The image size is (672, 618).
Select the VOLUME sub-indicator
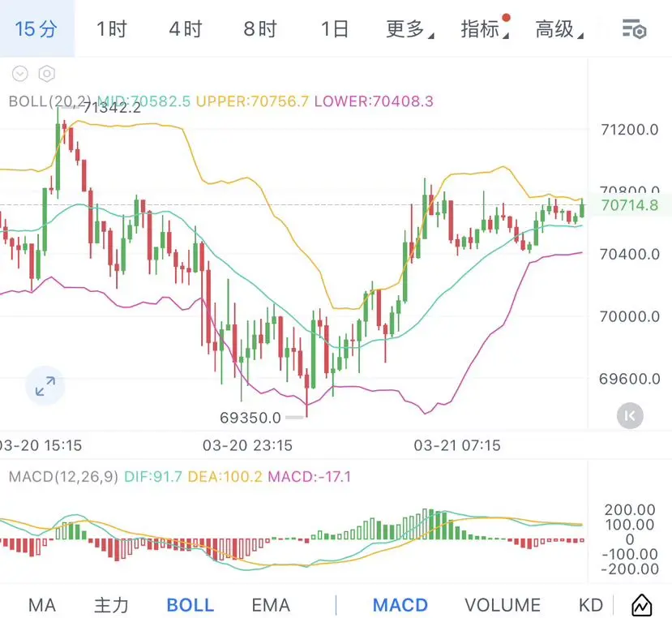[503, 605]
